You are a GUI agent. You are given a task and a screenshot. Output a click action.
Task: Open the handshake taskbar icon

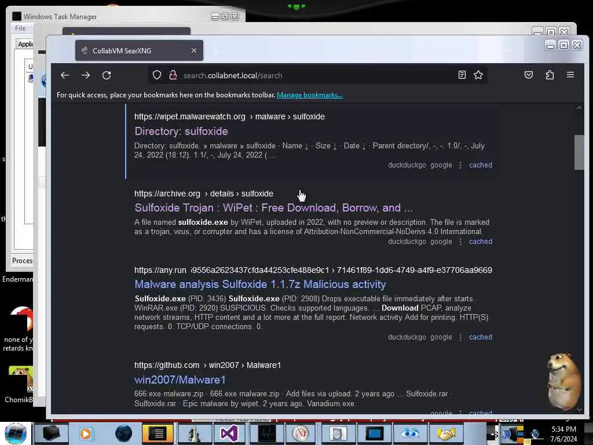(x=446, y=433)
